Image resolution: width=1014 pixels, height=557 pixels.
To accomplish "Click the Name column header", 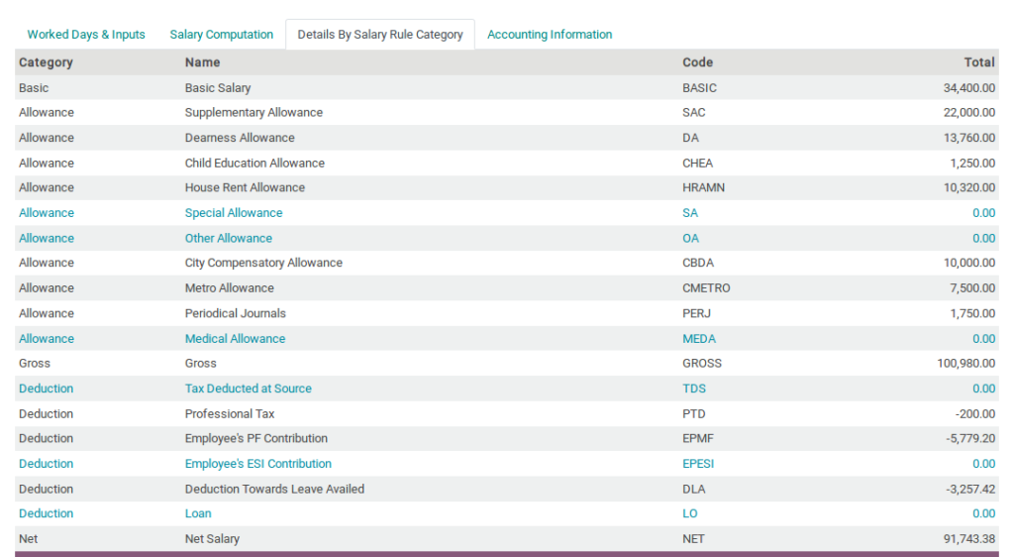I will (x=202, y=62).
